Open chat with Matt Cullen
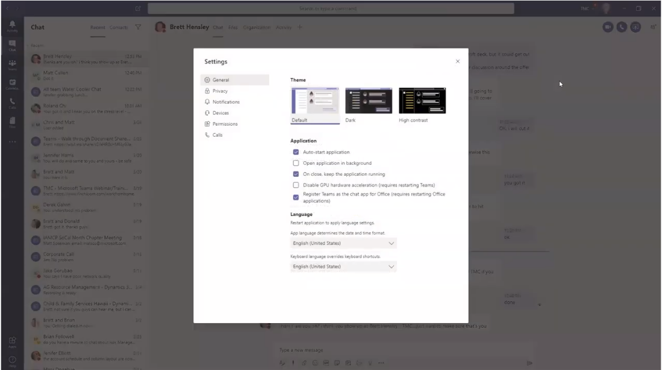662x370 pixels. click(x=88, y=75)
